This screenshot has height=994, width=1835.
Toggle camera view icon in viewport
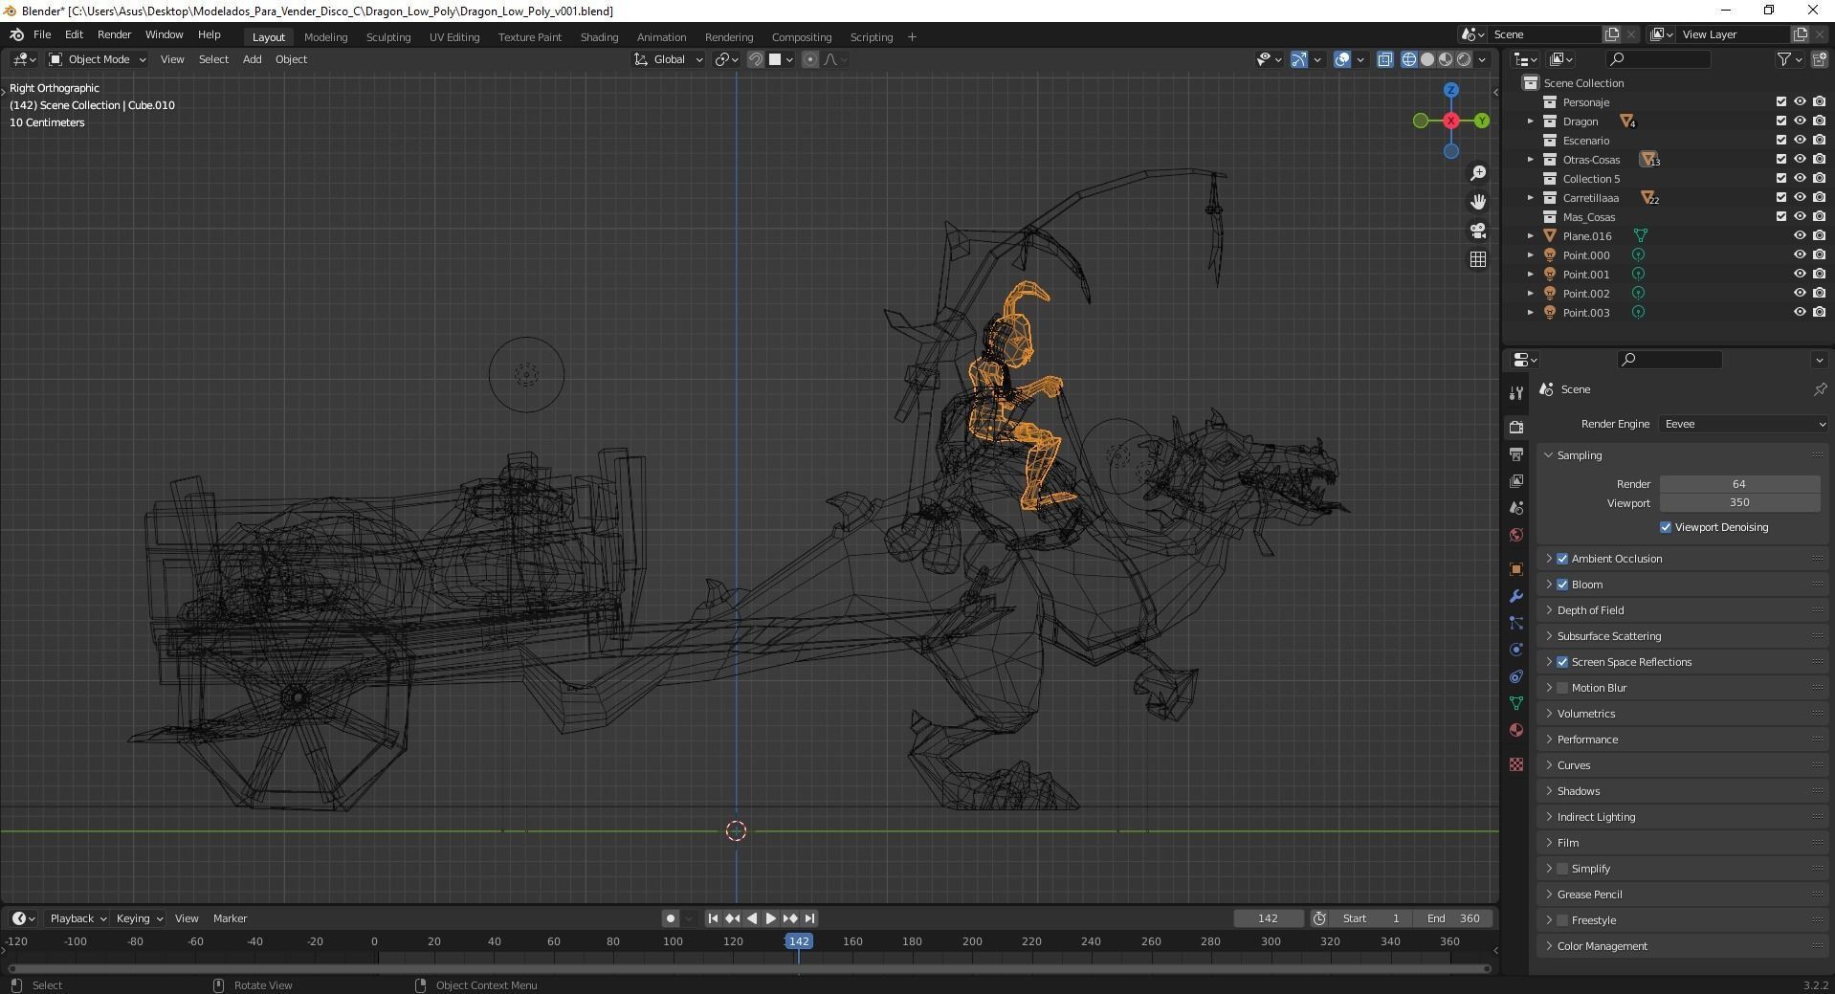[x=1478, y=231]
